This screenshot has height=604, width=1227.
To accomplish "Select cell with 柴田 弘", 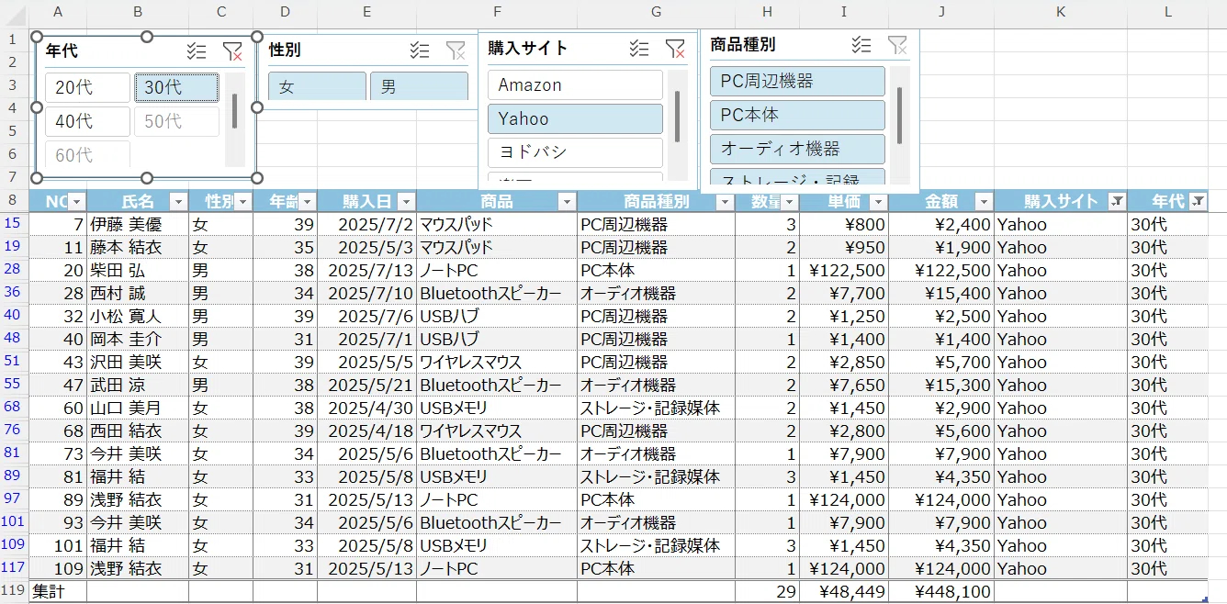I will pyautogui.click(x=138, y=270).
